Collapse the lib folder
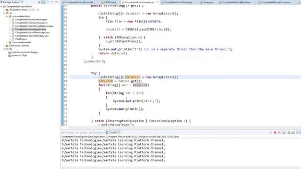The image size is (301, 169). [4, 49]
